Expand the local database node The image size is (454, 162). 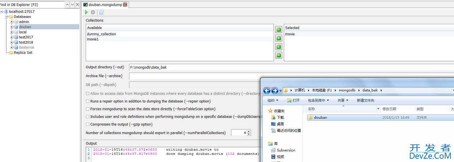point(12,32)
